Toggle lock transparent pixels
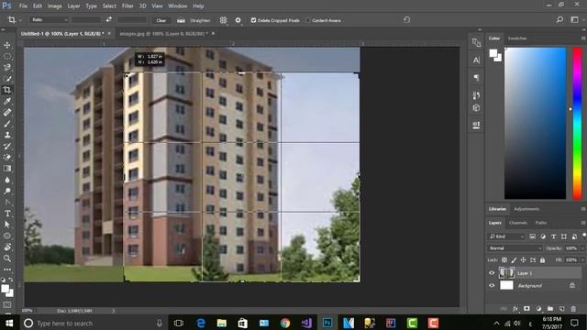Screen dimensions: 587x330 (x=504, y=259)
